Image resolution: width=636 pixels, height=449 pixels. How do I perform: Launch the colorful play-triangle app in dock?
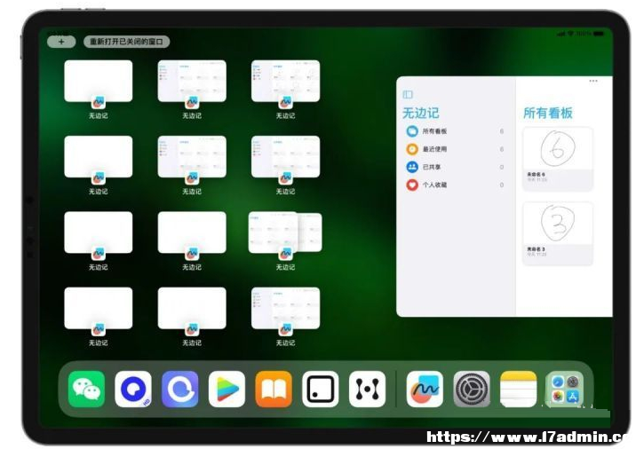[x=227, y=389]
